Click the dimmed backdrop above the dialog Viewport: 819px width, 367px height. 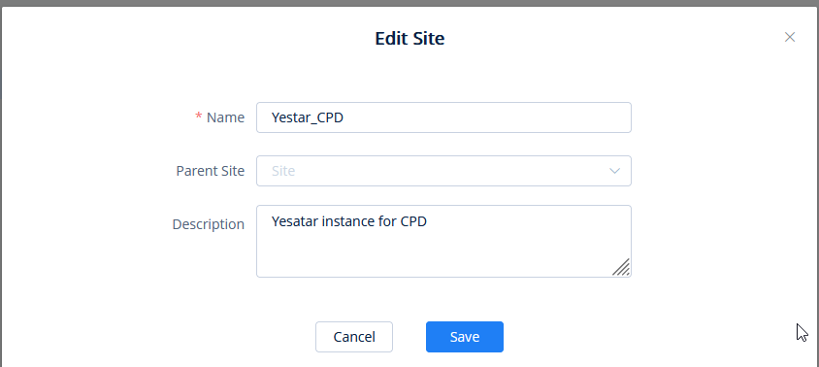click(409, 3)
